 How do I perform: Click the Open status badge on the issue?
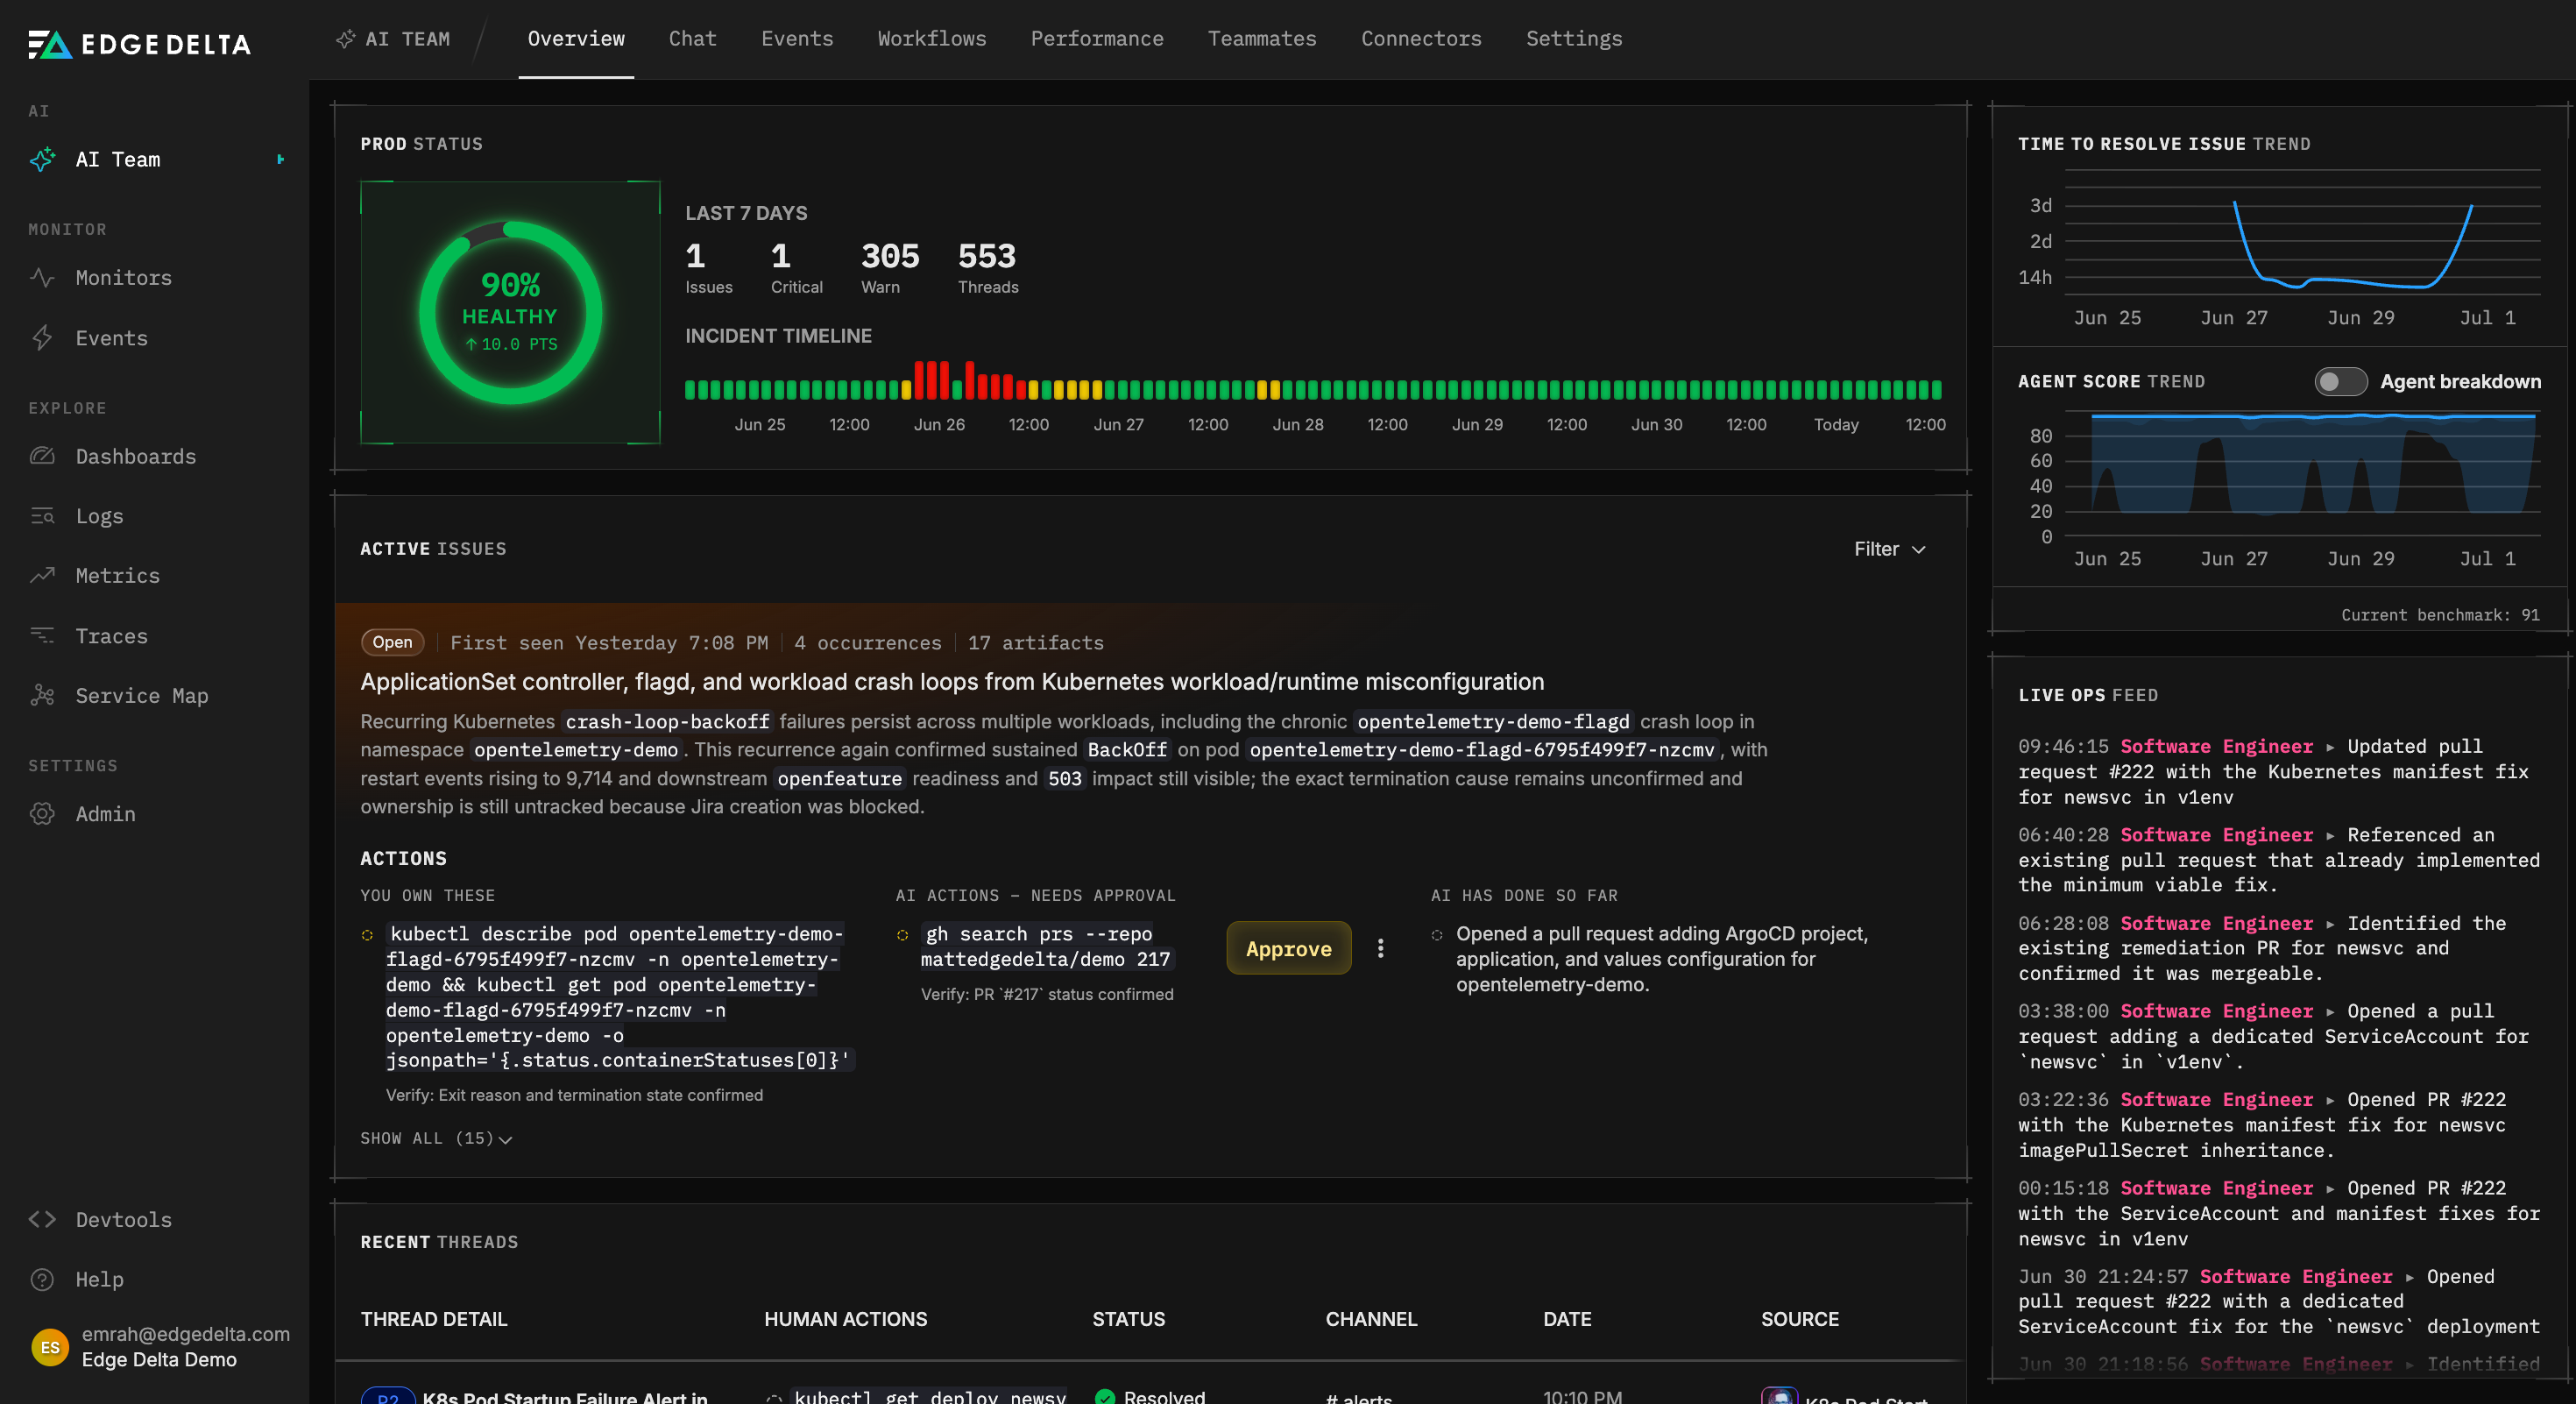pyautogui.click(x=392, y=642)
